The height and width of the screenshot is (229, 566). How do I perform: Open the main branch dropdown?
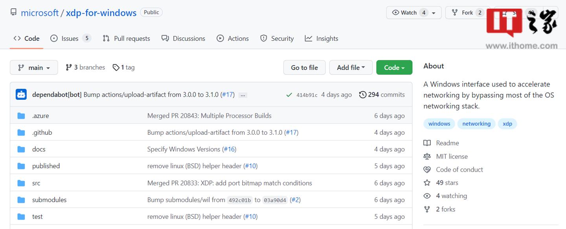[x=34, y=67]
